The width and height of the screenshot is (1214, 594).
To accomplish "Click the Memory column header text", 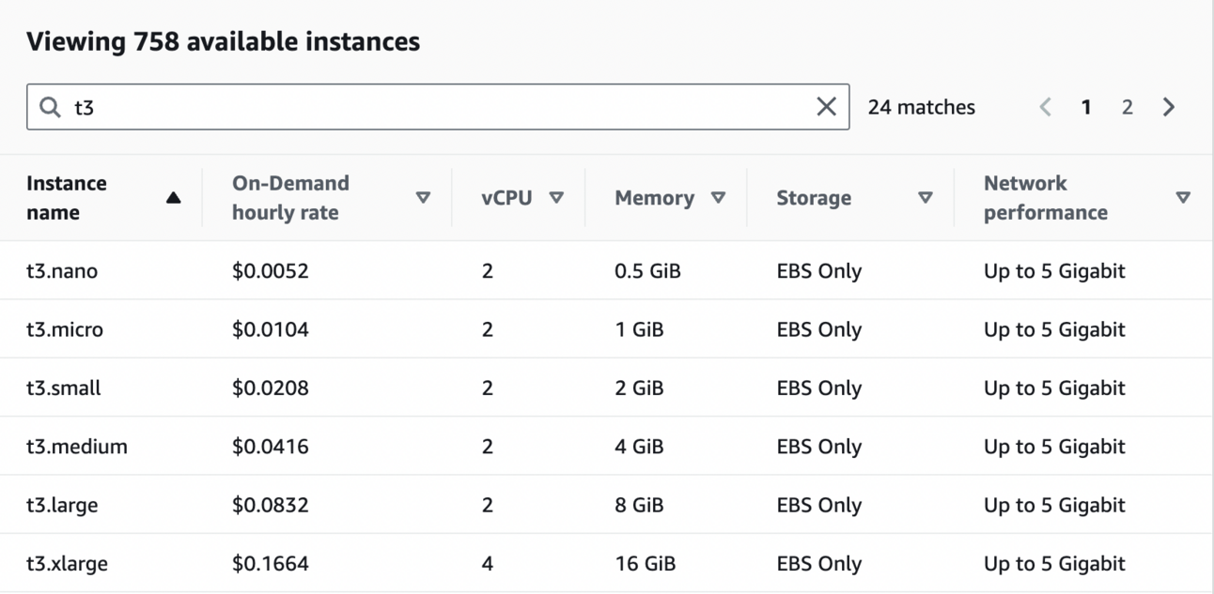I will (655, 198).
